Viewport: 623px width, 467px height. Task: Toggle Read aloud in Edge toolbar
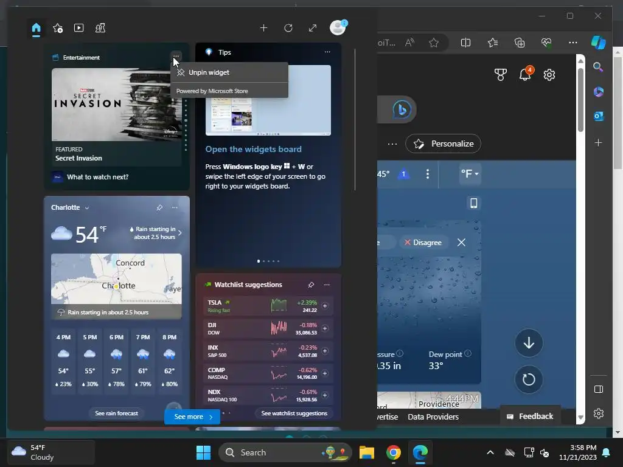[x=409, y=43]
